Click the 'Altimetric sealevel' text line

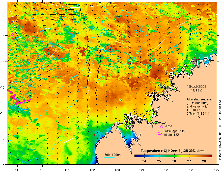[x=200, y=99]
